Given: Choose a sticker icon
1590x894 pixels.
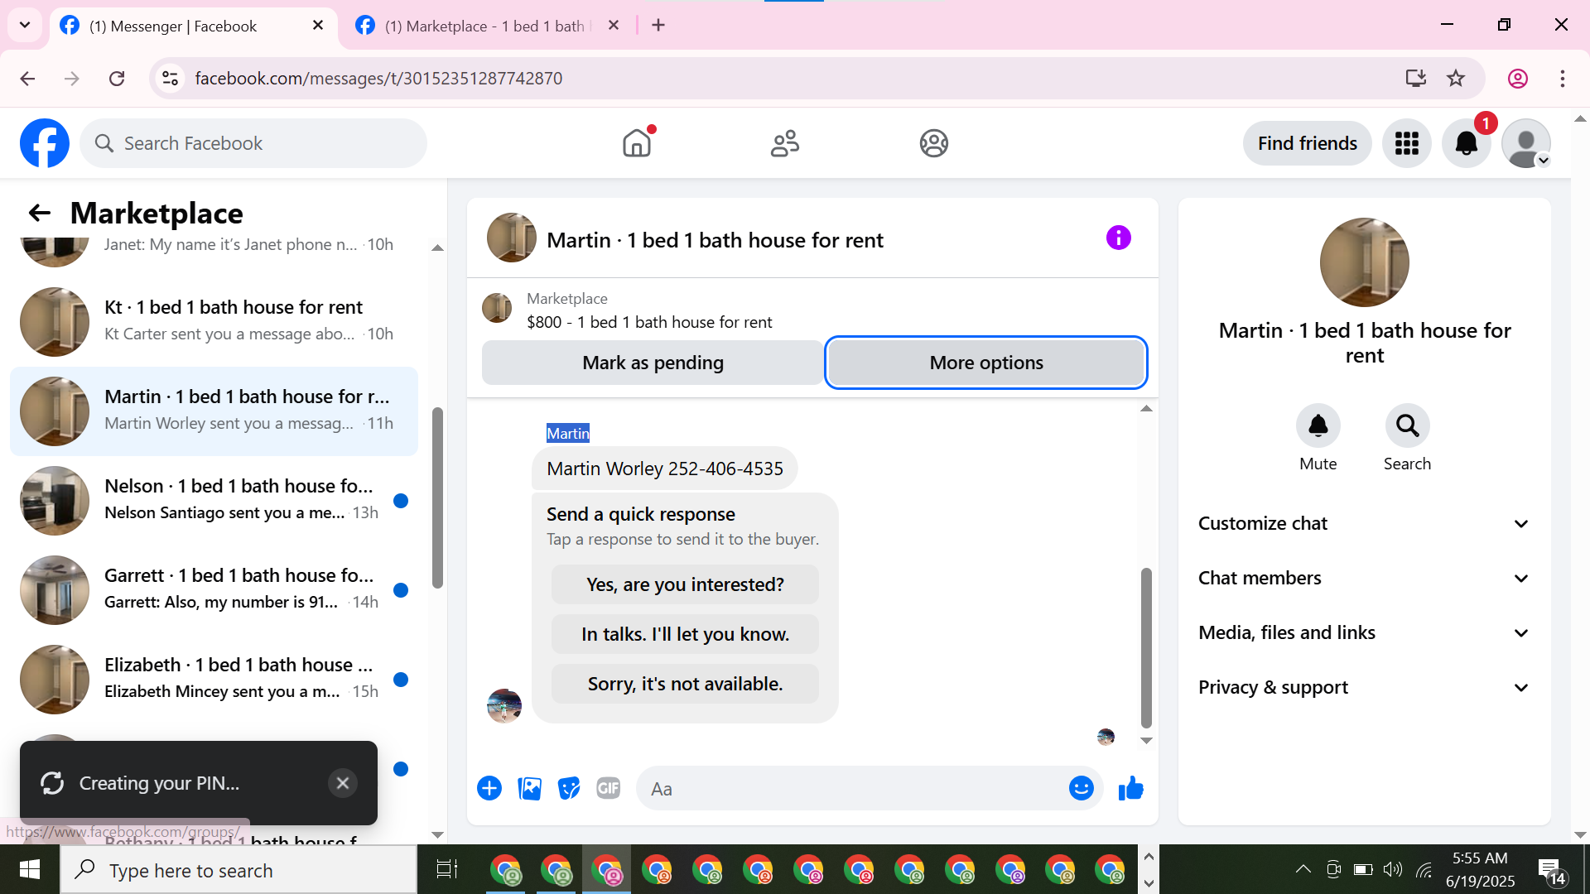Looking at the screenshot, I should (569, 788).
